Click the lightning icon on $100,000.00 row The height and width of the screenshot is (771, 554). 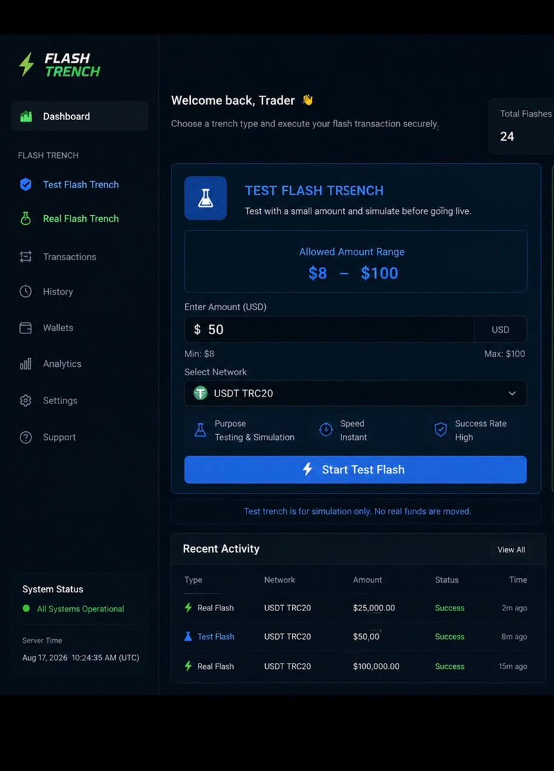pos(188,666)
